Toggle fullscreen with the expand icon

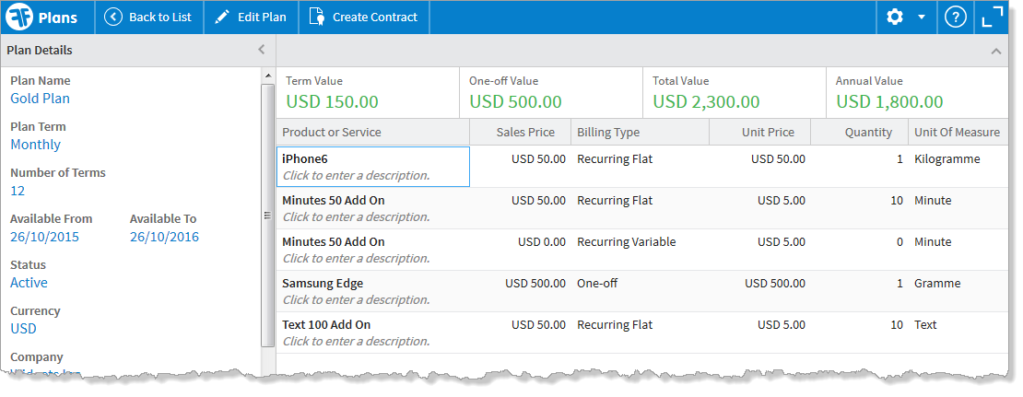point(994,17)
